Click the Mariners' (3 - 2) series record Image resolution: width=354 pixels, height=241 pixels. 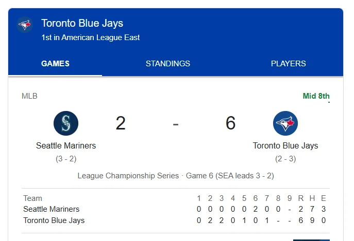66,159
